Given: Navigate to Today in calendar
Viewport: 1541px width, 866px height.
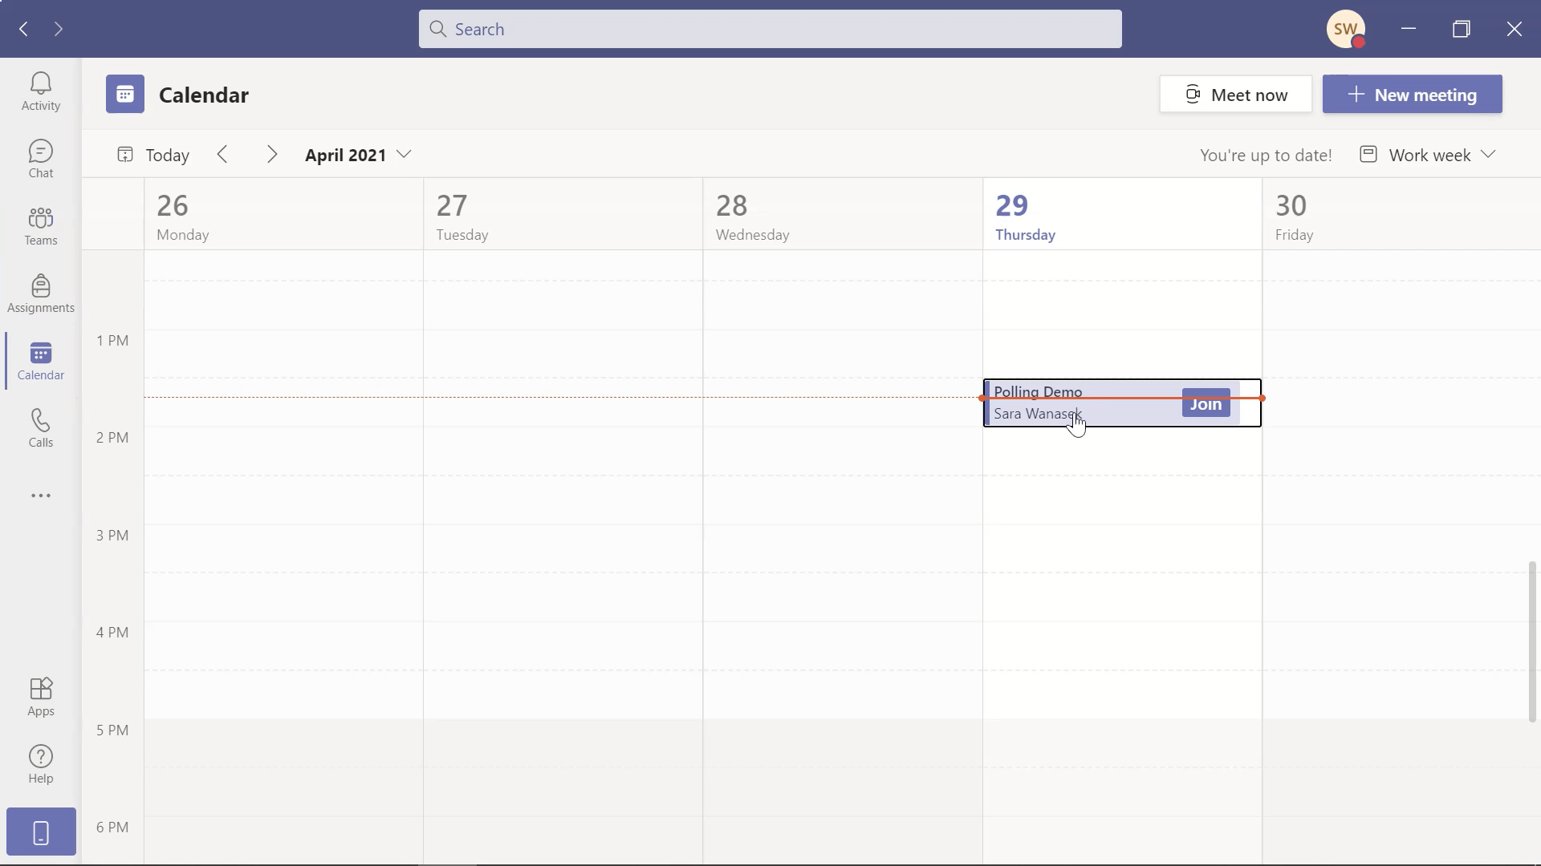Looking at the screenshot, I should (x=153, y=155).
